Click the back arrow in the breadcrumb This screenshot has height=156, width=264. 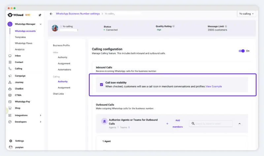51,14
